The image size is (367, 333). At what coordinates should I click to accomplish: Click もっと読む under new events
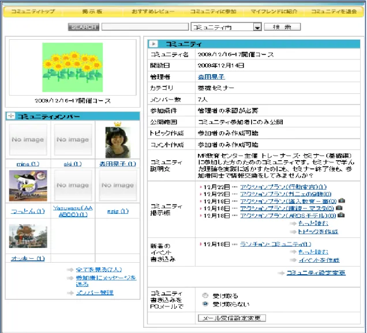pos(313,252)
